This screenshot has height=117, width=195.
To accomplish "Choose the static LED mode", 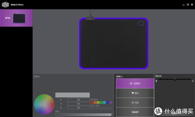I will tap(135, 93).
